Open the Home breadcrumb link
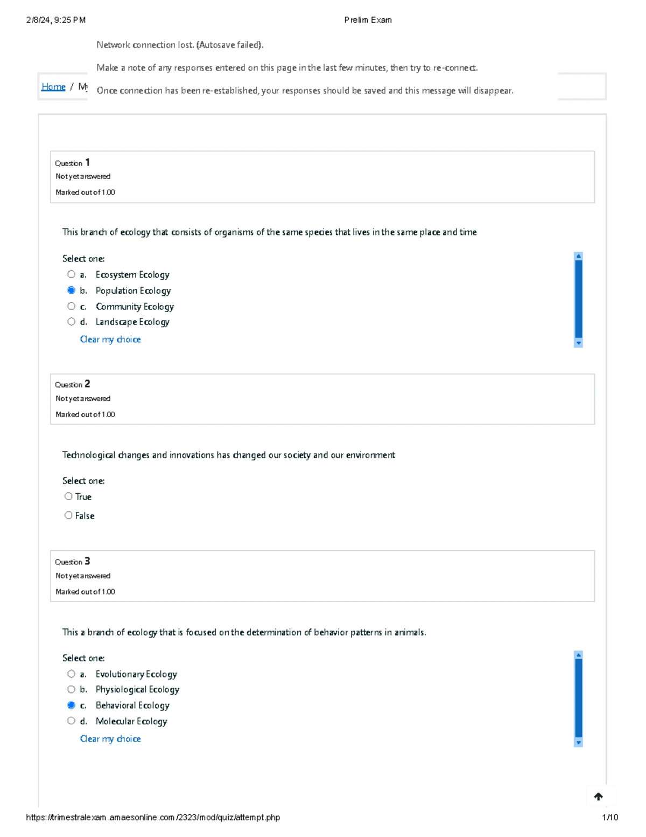This screenshot has width=646, height=837. point(53,87)
